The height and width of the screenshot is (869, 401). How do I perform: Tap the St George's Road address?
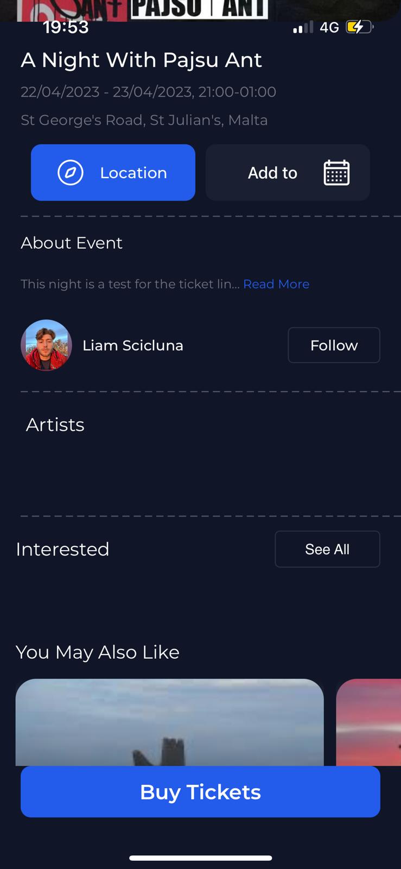(144, 120)
